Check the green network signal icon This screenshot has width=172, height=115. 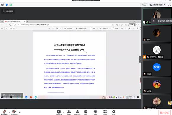11,5
